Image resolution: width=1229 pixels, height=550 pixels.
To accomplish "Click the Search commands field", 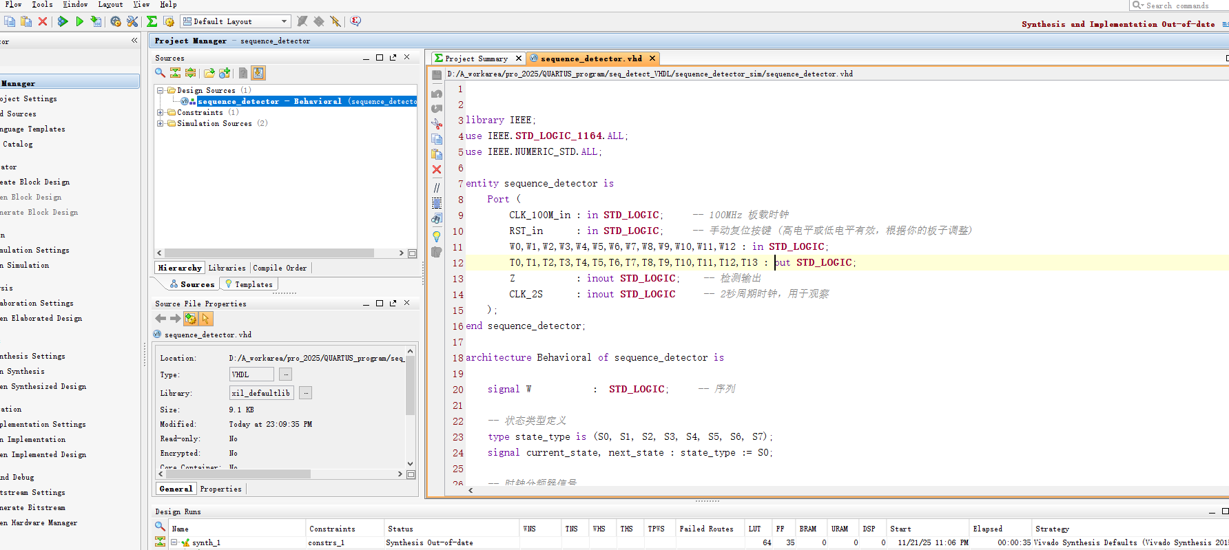I will (x=1179, y=6).
